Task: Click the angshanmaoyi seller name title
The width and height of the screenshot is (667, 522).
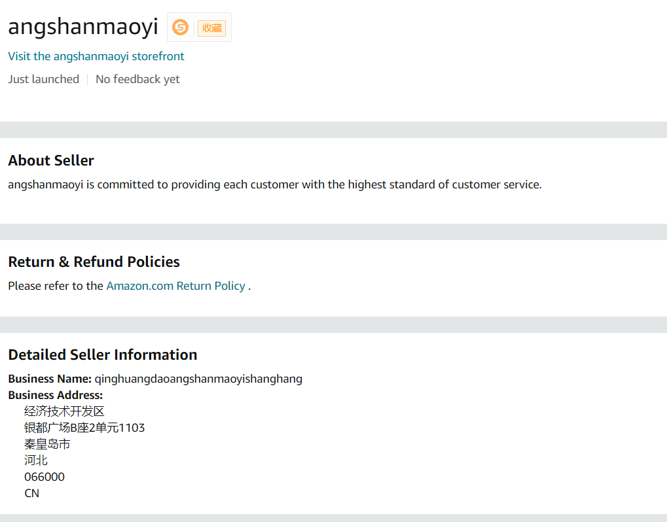Action: [x=83, y=27]
